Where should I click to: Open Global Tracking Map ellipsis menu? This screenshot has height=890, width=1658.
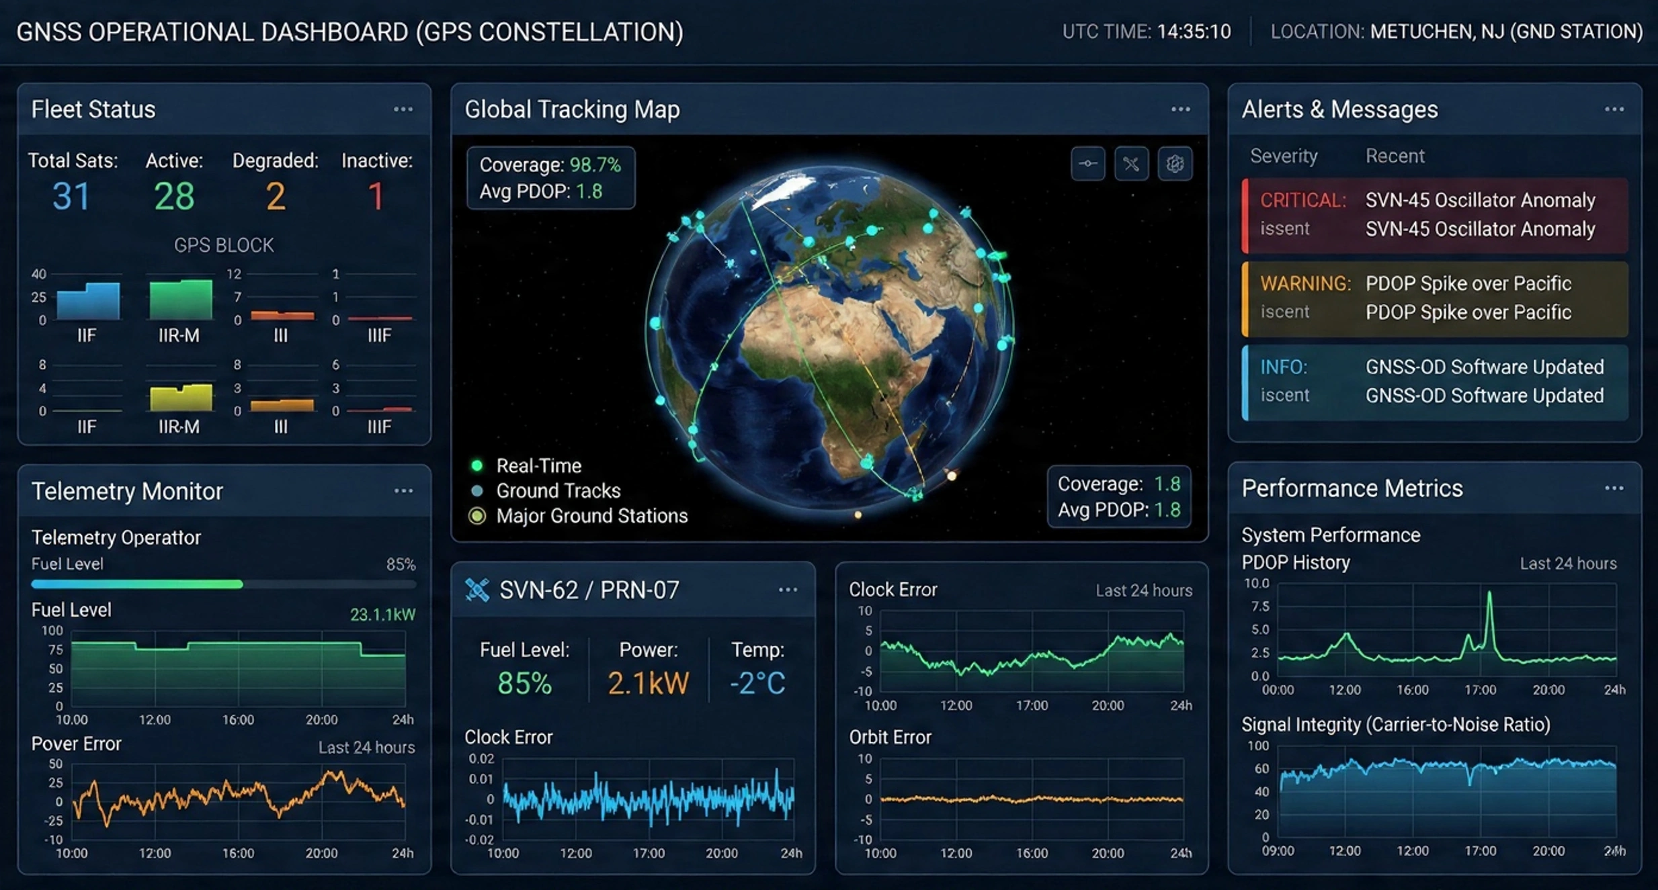(1180, 109)
